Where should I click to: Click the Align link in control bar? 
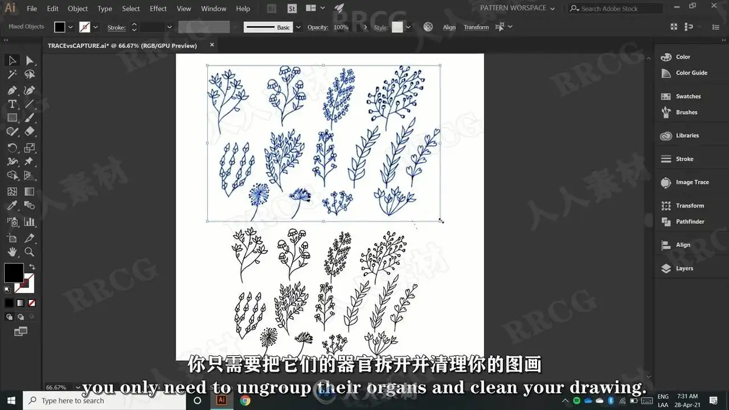point(450,27)
